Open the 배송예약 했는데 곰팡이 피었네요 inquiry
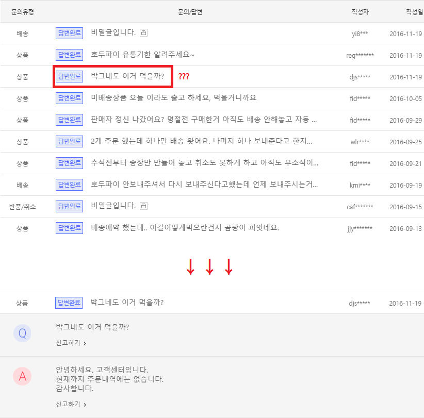The height and width of the screenshot is (418, 424). pos(185,228)
